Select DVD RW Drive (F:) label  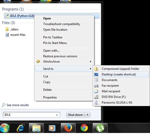tap(114, 97)
